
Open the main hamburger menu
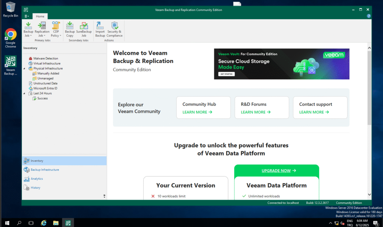(x=27, y=16)
